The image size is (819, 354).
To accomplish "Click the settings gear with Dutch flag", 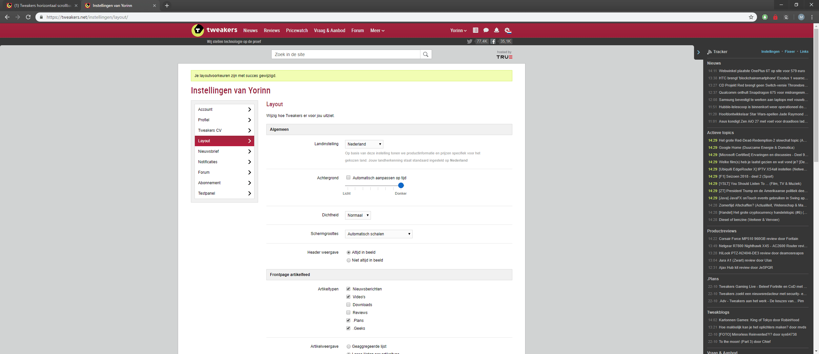I will (508, 30).
